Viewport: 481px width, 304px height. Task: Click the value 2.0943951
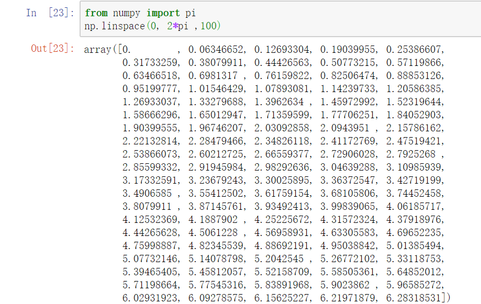[344, 128]
